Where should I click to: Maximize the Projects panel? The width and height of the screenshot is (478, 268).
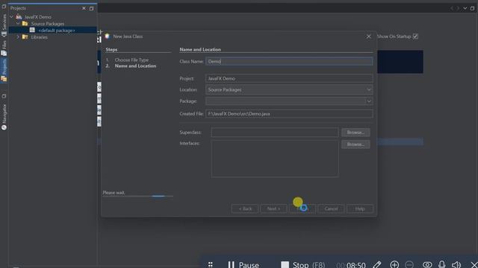click(91, 8)
